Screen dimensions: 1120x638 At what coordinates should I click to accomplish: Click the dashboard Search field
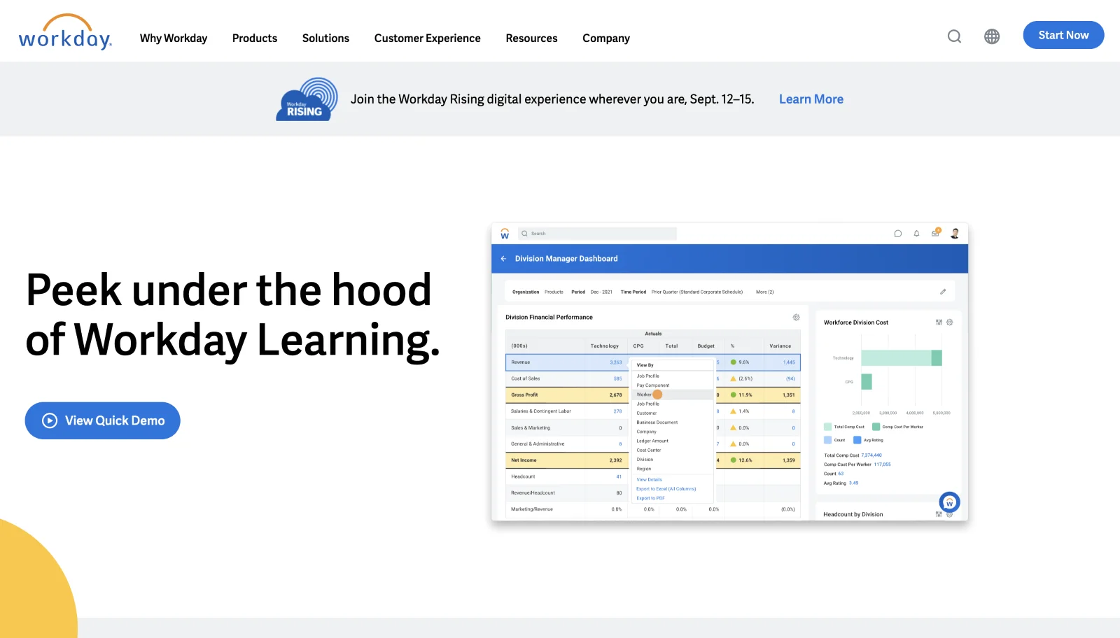597,234
